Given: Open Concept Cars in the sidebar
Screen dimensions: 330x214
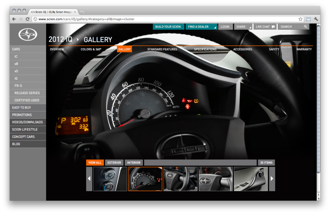Looking at the screenshot, I should [x=28, y=137].
